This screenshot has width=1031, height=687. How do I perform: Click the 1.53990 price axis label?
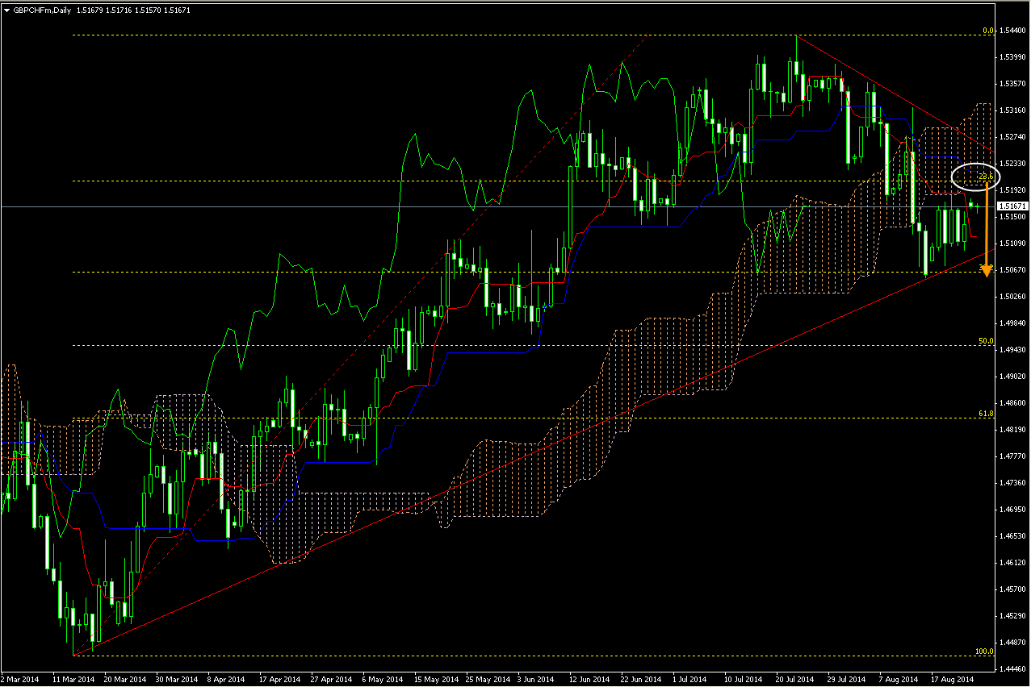click(1012, 57)
